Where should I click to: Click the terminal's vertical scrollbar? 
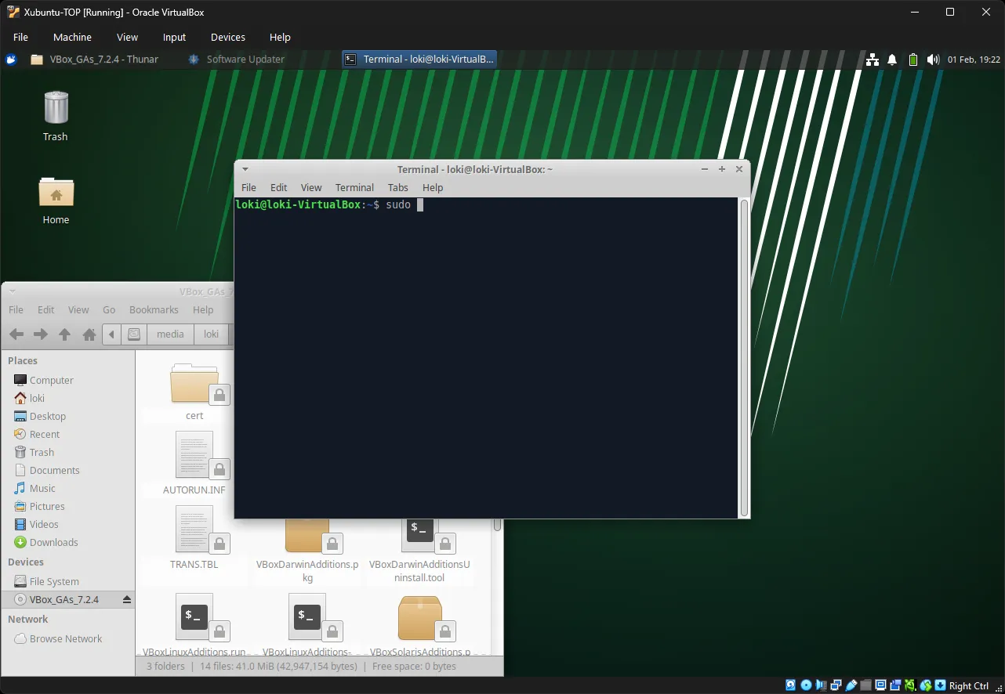coord(744,357)
